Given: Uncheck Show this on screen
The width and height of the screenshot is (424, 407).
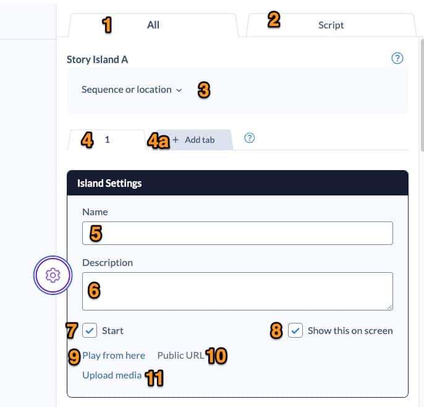Looking at the screenshot, I should click(x=296, y=330).
